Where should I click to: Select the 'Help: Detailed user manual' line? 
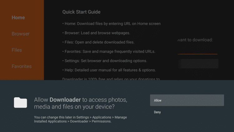pyautogui.click(x=109, y=70)
